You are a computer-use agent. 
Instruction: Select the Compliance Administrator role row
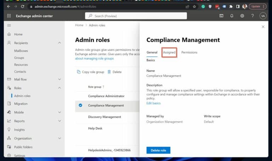(107, 96)
